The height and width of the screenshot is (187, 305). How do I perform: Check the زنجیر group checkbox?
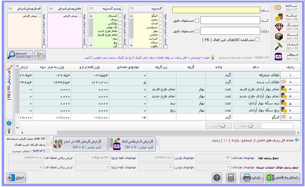(x=160, y=19)
